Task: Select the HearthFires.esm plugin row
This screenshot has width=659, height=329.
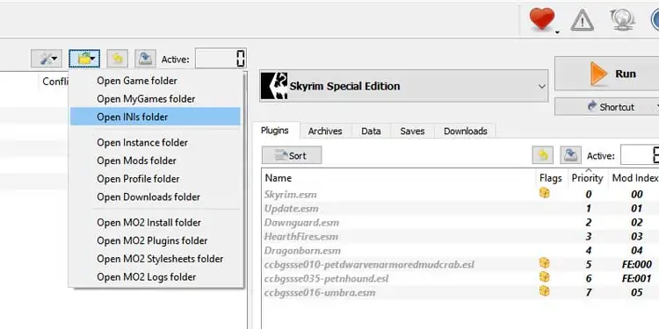Action: [460, 236]
